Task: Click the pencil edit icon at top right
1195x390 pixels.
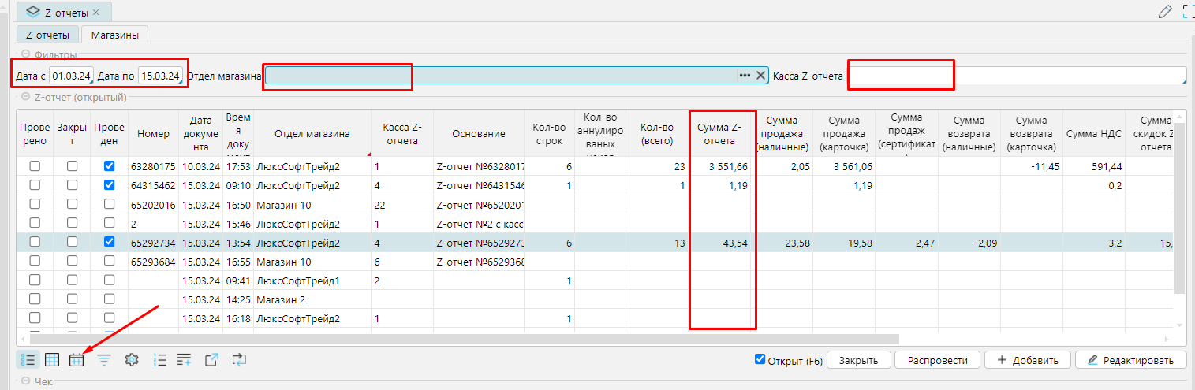Action: 1164,11
